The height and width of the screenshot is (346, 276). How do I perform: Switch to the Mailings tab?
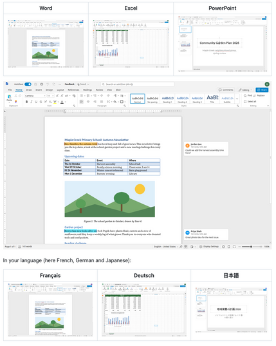click(x=87, y=90)
